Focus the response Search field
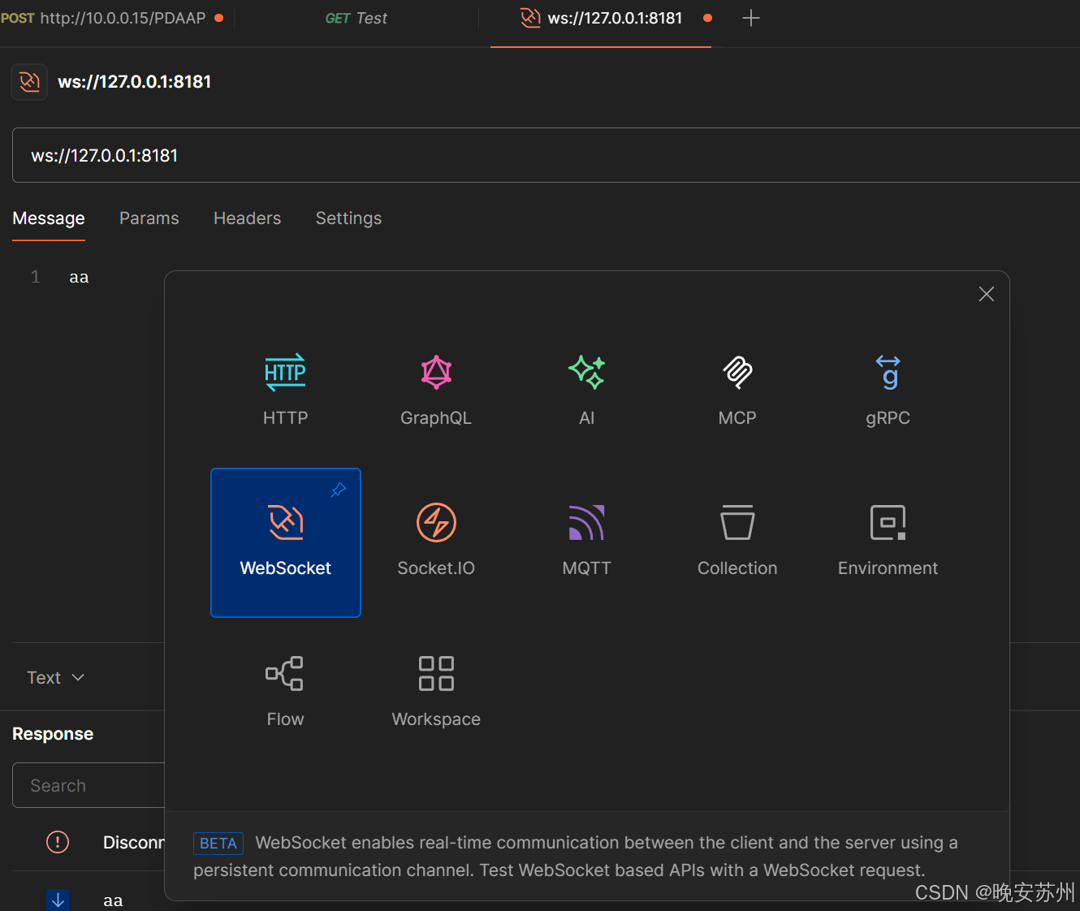1080x911 pixels. click(89, 785)
